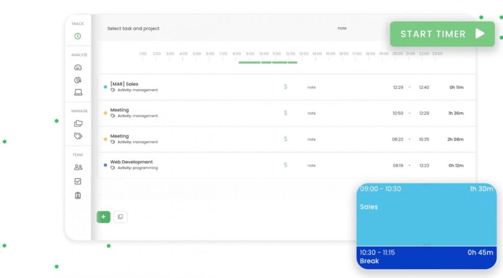Open the Manage projects folder icon
503x278 pixels.
point(78,124)
